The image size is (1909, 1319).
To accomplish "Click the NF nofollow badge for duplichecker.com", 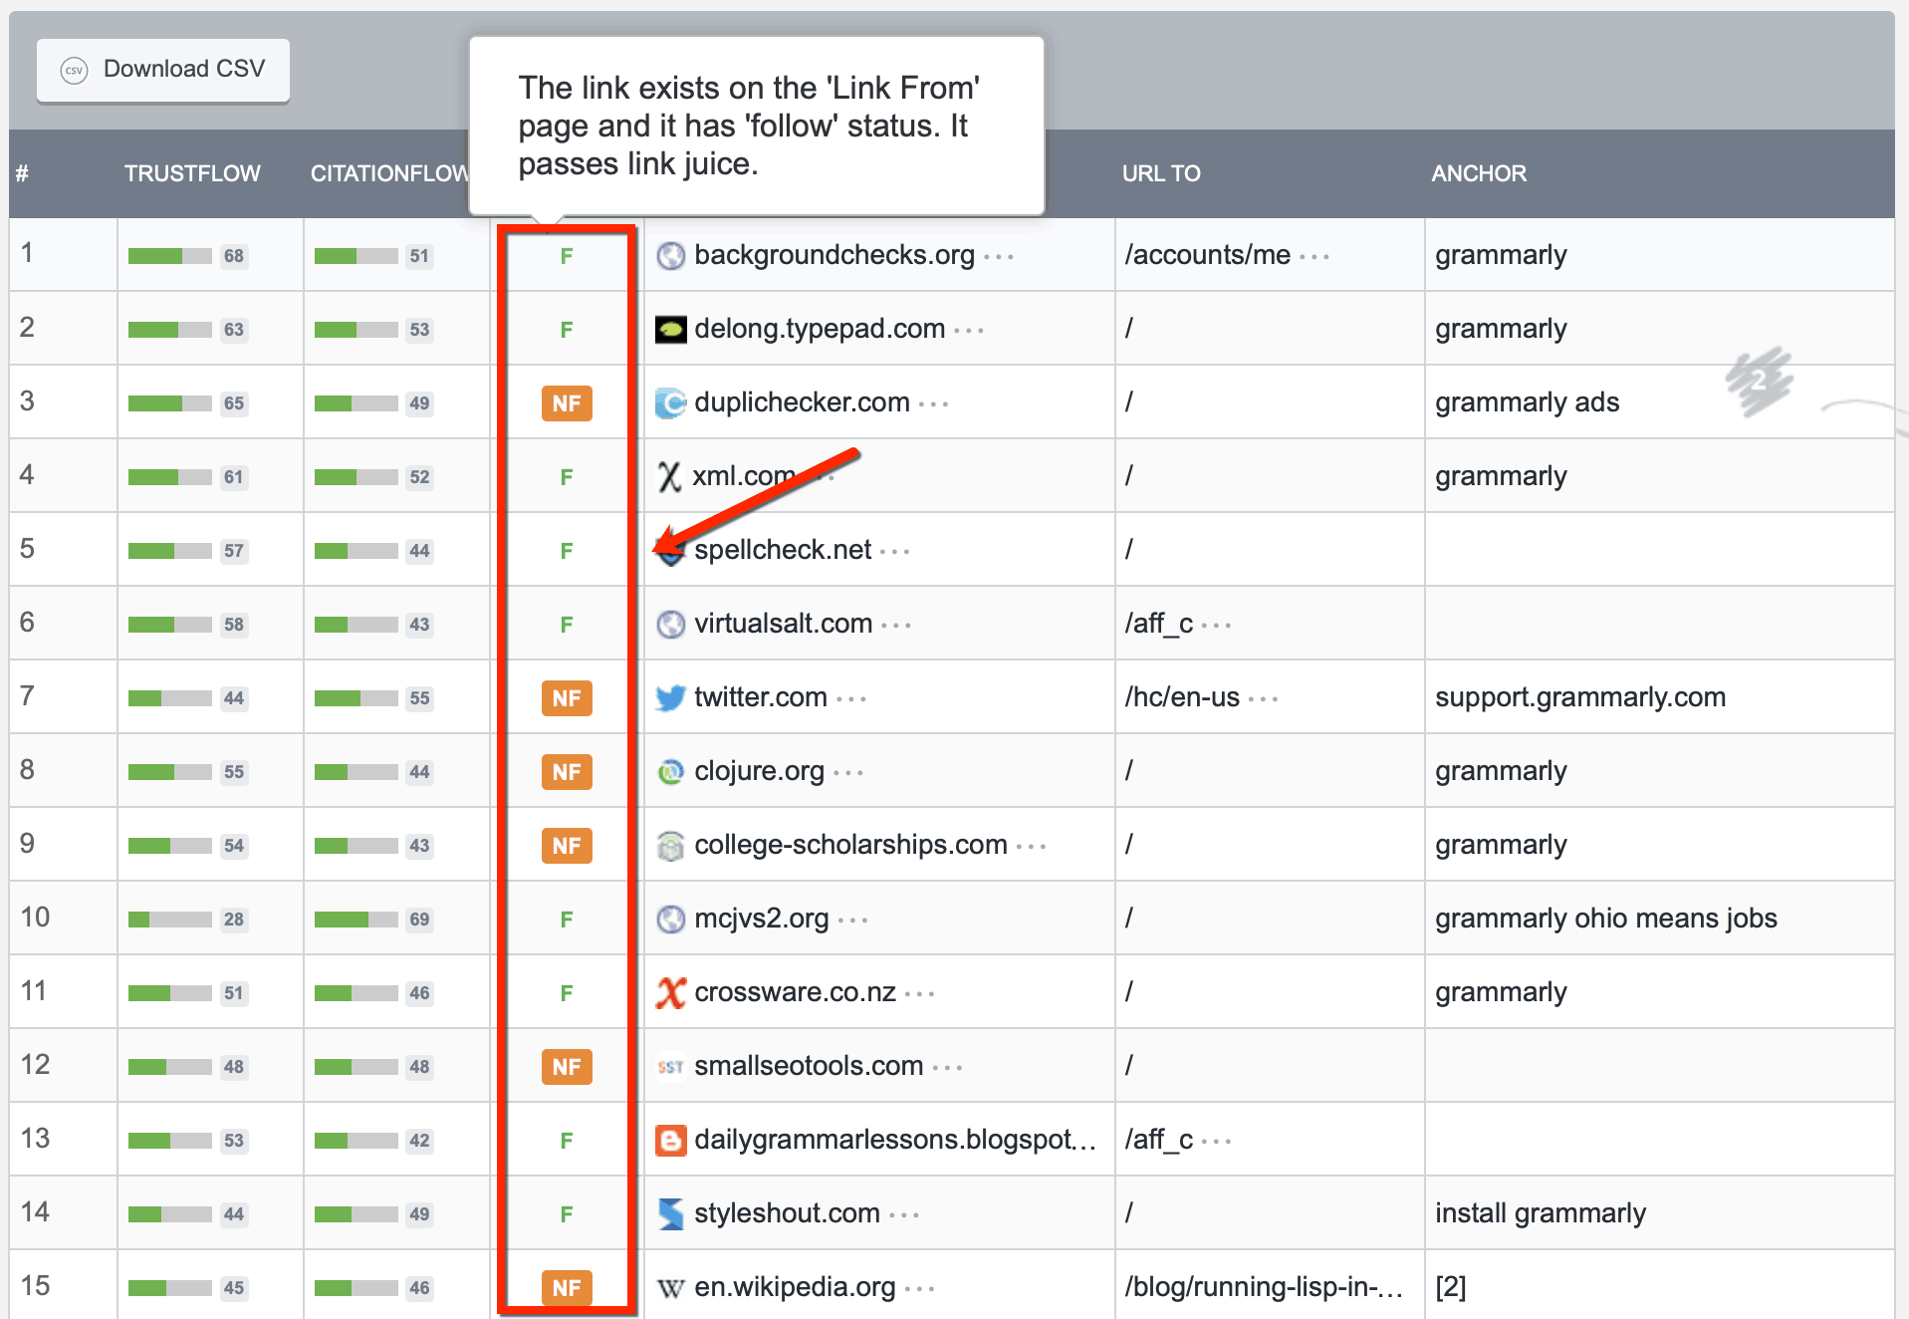I will 567,403.
